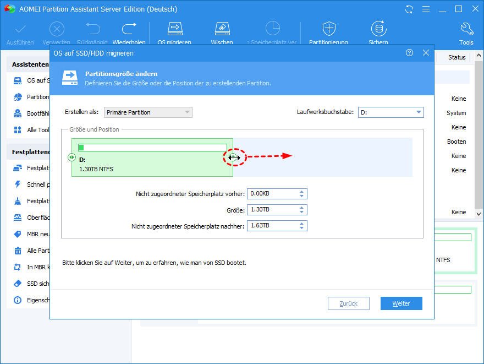This screenshot has width=484, height=364.
Task: Adjust the Größe stepper arrows
Action: (301, 210)
